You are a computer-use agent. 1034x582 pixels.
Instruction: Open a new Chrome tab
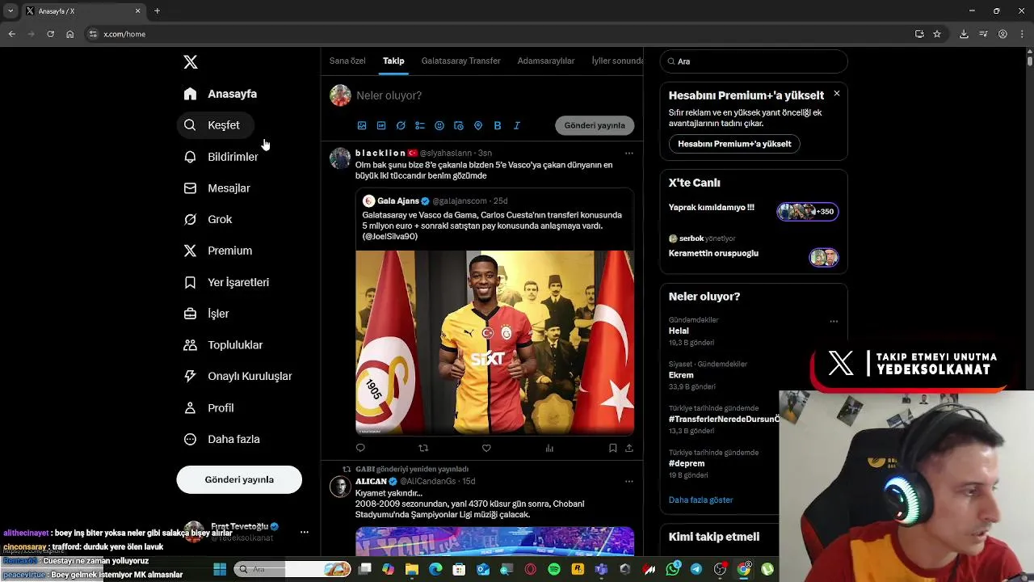[157, 11]
